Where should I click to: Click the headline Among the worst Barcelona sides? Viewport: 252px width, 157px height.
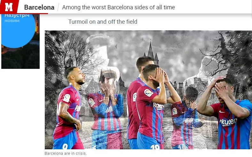click(118, 7)
